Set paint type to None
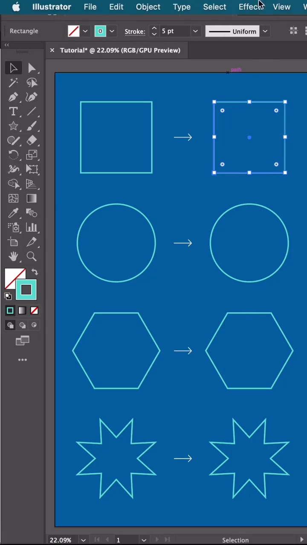307x545 pixels. (35, 311)
